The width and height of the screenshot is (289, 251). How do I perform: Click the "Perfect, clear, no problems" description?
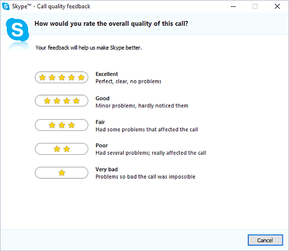click(x=128, y=81)
